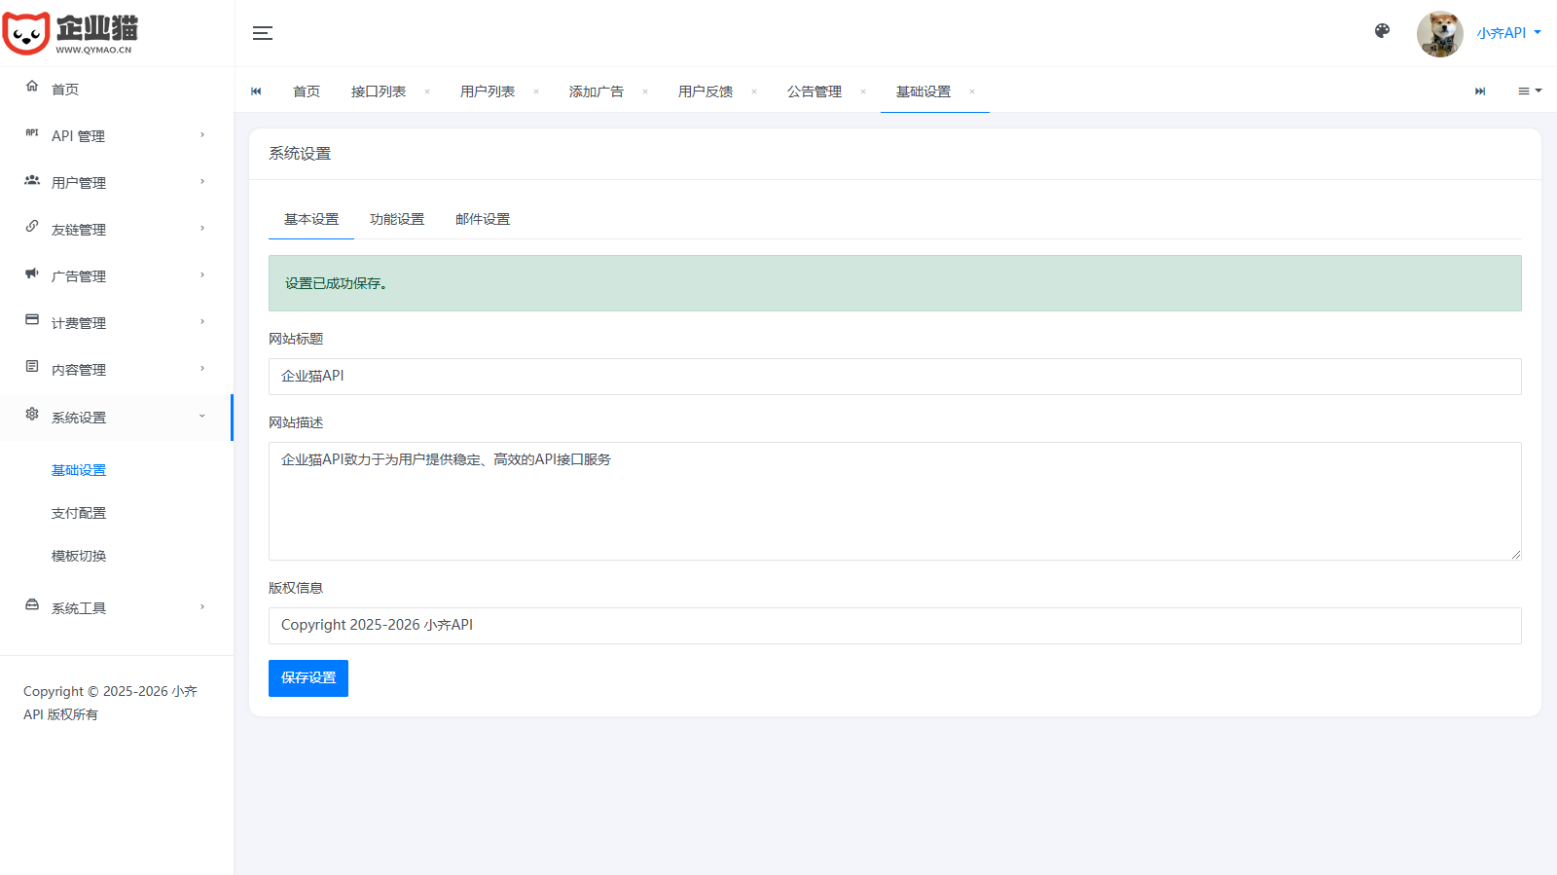Viewport: 1557px width, 875px height.
Task: Open the 小齐API user dropdown
Action: [1508, 33]
